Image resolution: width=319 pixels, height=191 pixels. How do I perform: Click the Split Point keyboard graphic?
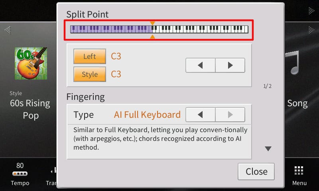[159, 29]
